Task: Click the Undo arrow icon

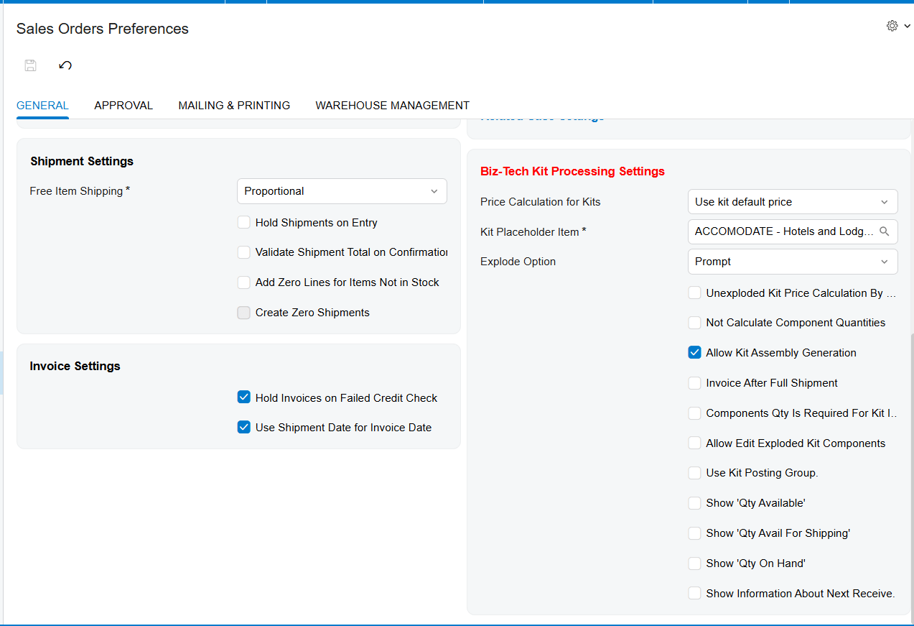Action: [65, 65]
